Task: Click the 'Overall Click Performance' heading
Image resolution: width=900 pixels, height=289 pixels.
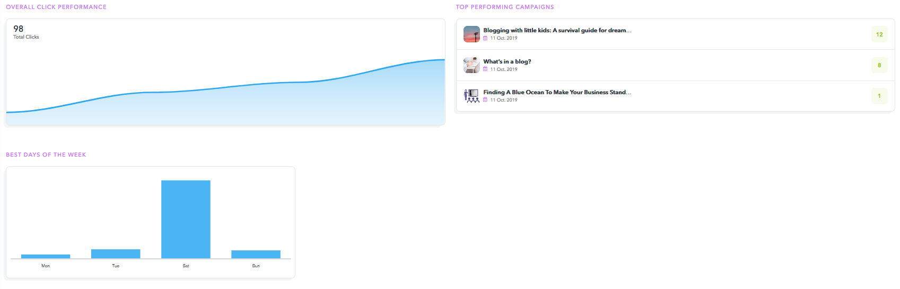Action: click(x=56, y=7)
